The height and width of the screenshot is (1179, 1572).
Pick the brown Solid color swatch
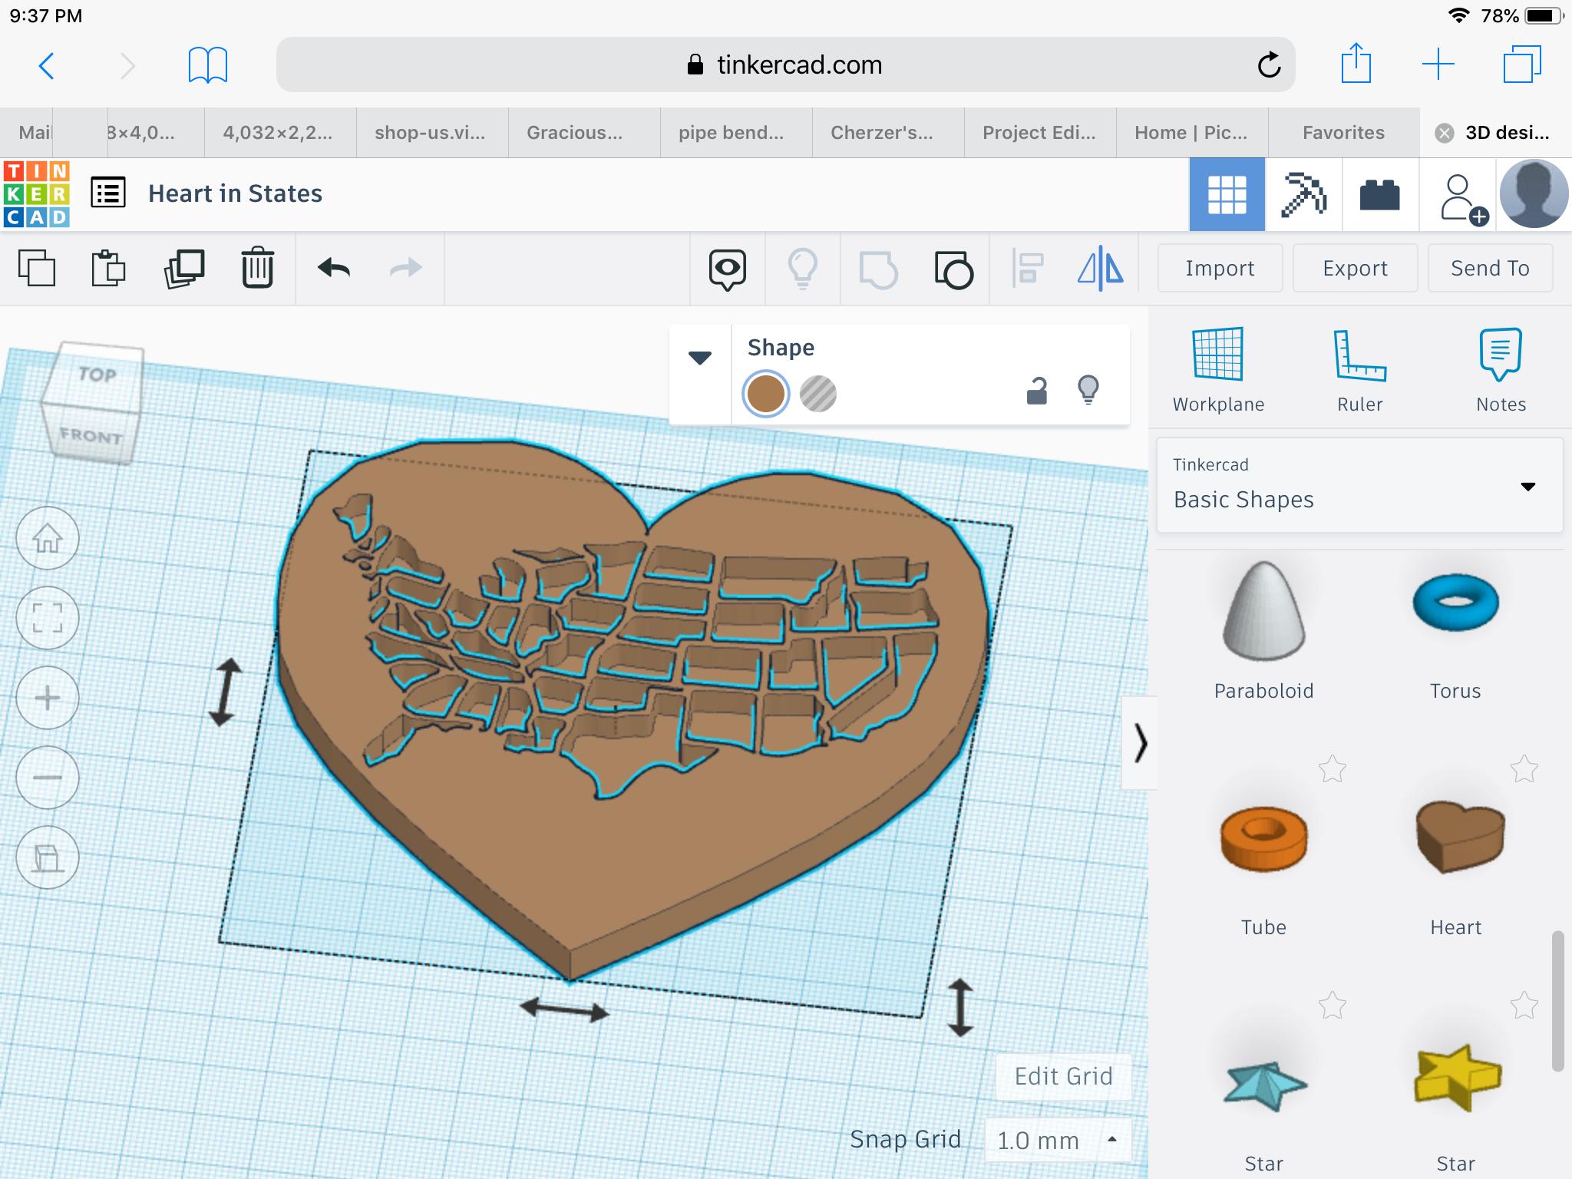click(765, 394)
